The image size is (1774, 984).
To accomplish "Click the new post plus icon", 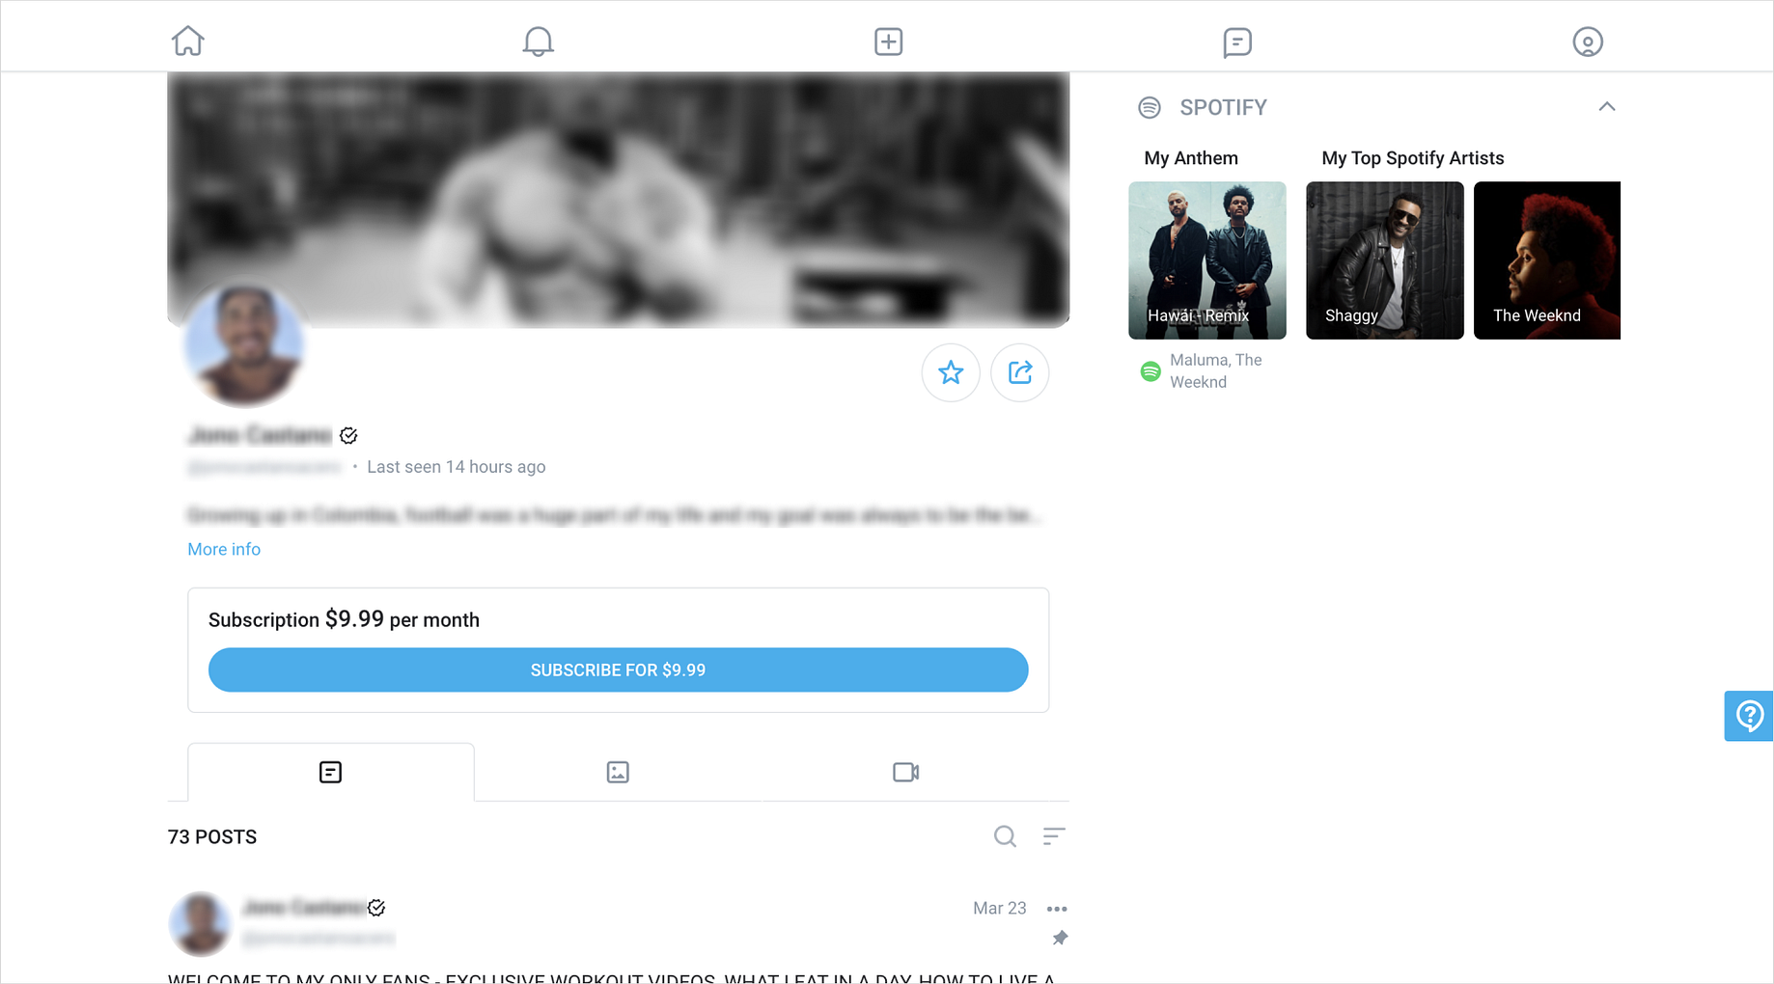I will click(x=888, y=41).
